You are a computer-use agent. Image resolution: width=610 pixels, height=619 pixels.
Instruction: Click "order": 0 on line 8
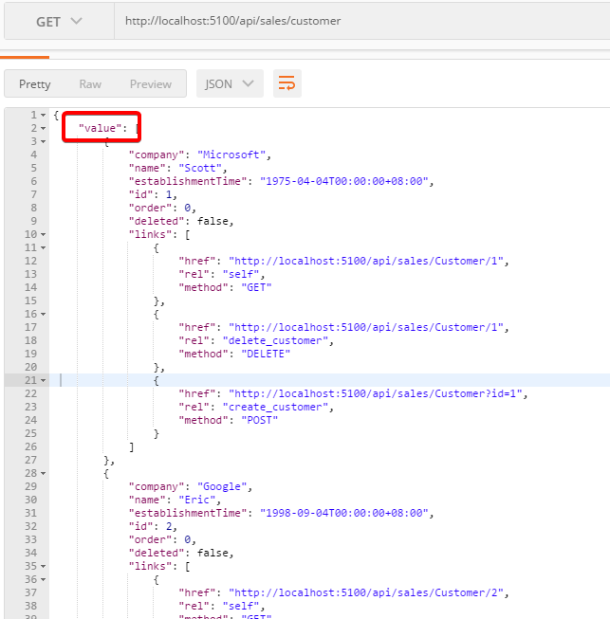pyautogui.click(x=160, y=208)
